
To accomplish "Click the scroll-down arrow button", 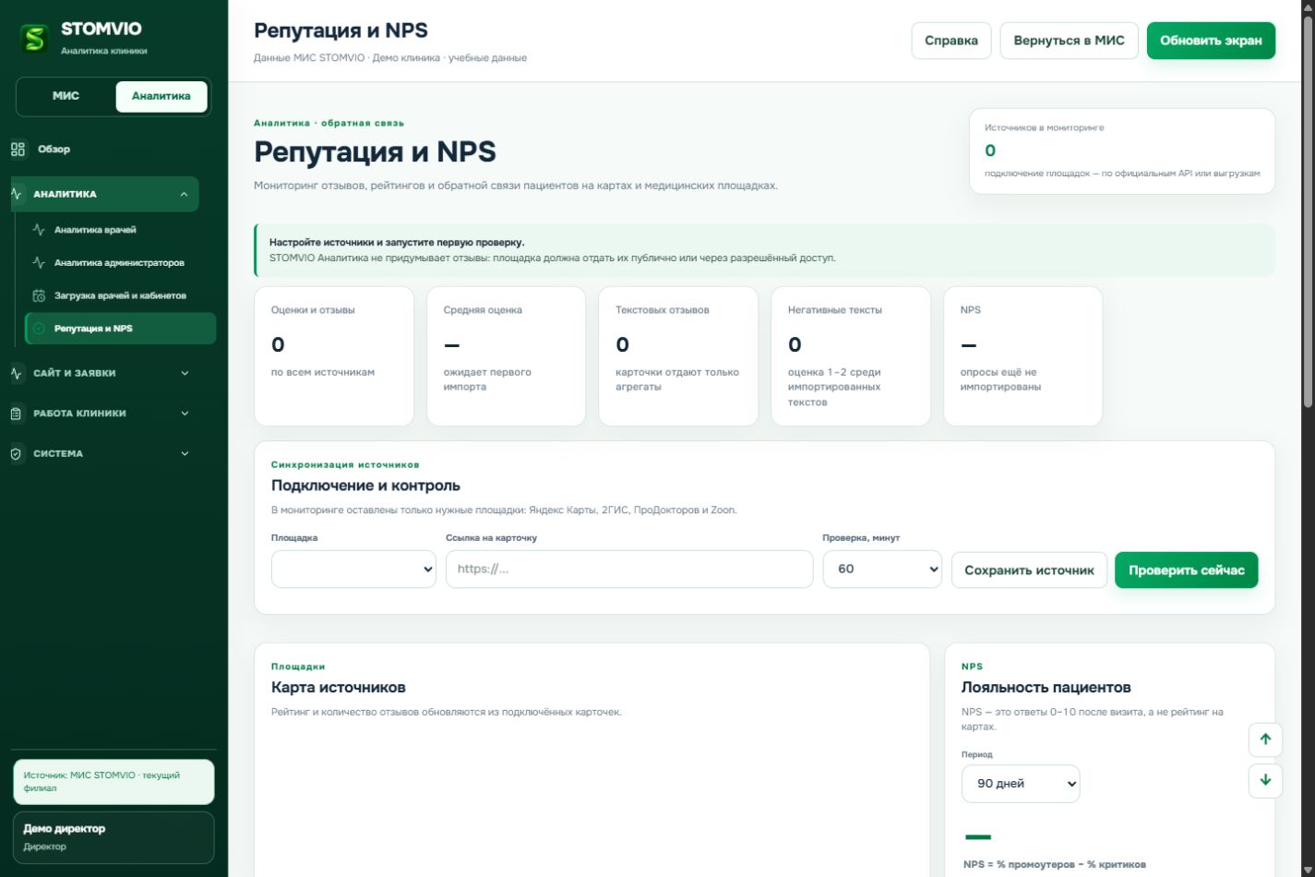I will click(1265, 780).
